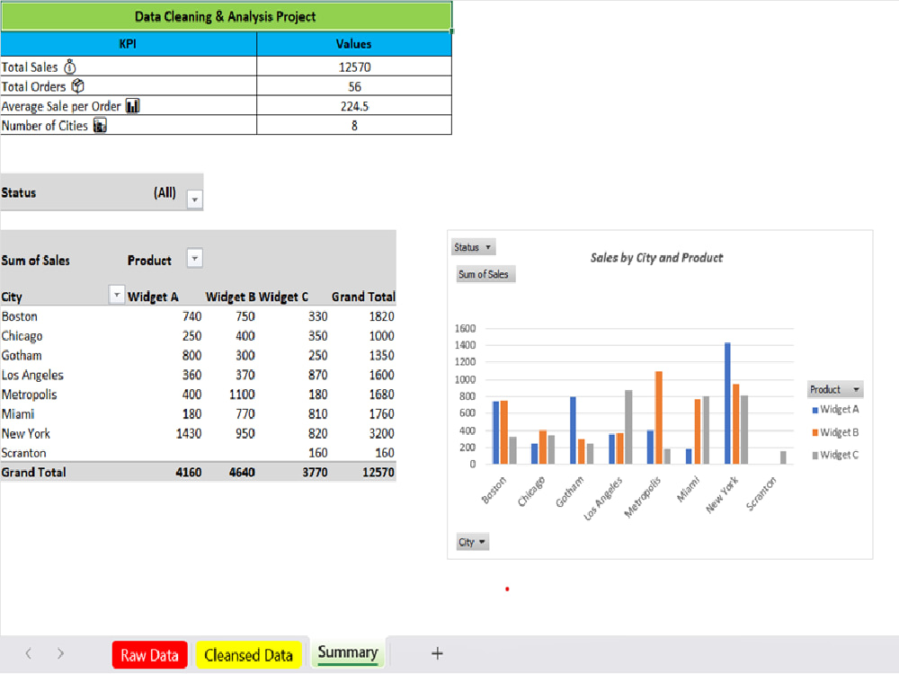Select the Data Cleaning & Analysis Project header cell
Screen dimensions: 899x674
[226, 16]
